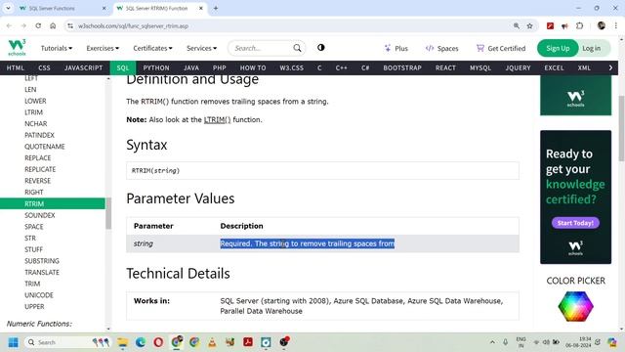This screenshot has height=352, width=625.
Task: Open C++ in topic bar
Action: click(x=341, y=67)
